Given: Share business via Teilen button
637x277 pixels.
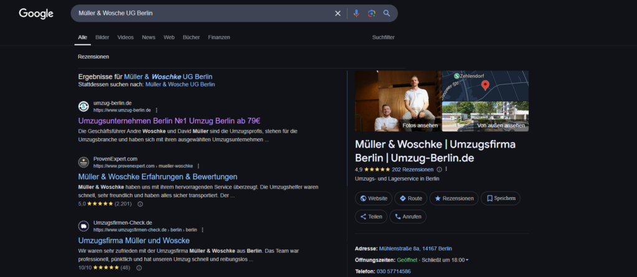Looking at the screenshot, I should point(371,217).
